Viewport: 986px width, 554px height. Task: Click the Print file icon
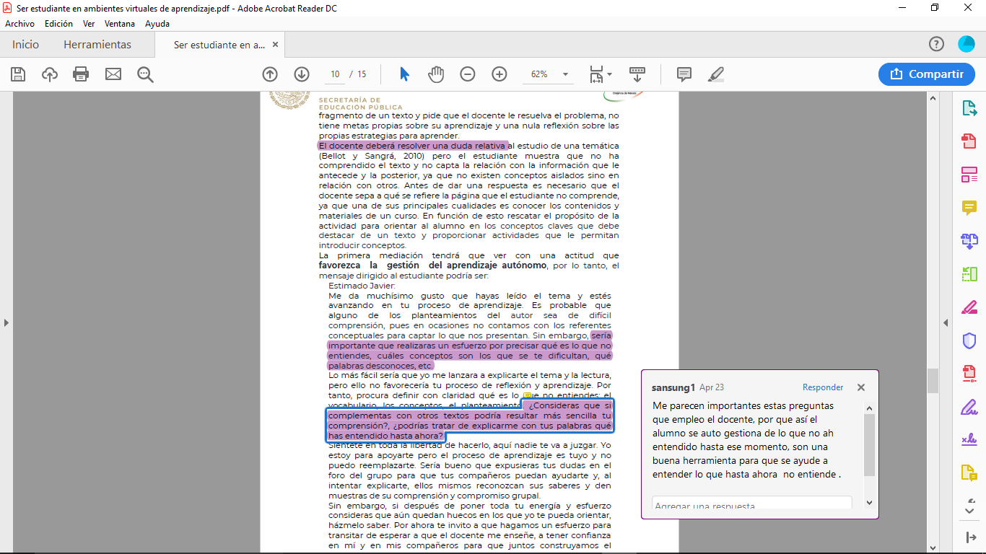click(x=81, y=74)
